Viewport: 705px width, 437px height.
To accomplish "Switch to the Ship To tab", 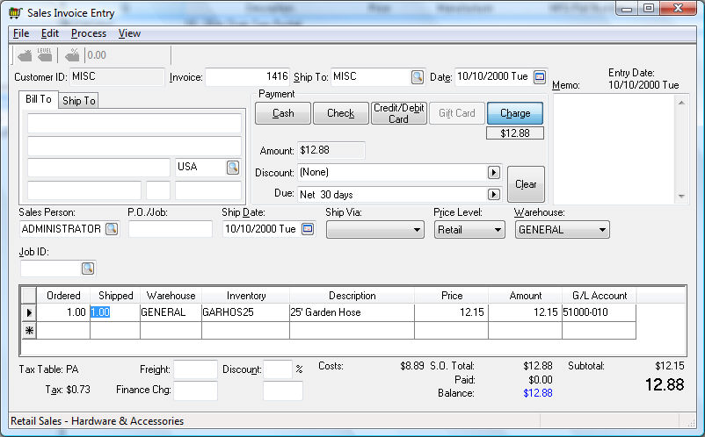I will [x=78, y=101].
